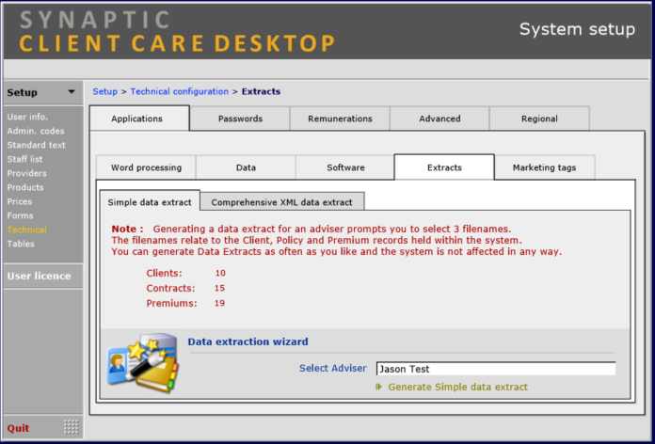The width and height of the screenshot is (655, 444).
Task: Select the Advanced tab
Action: (x=439, y=119)
